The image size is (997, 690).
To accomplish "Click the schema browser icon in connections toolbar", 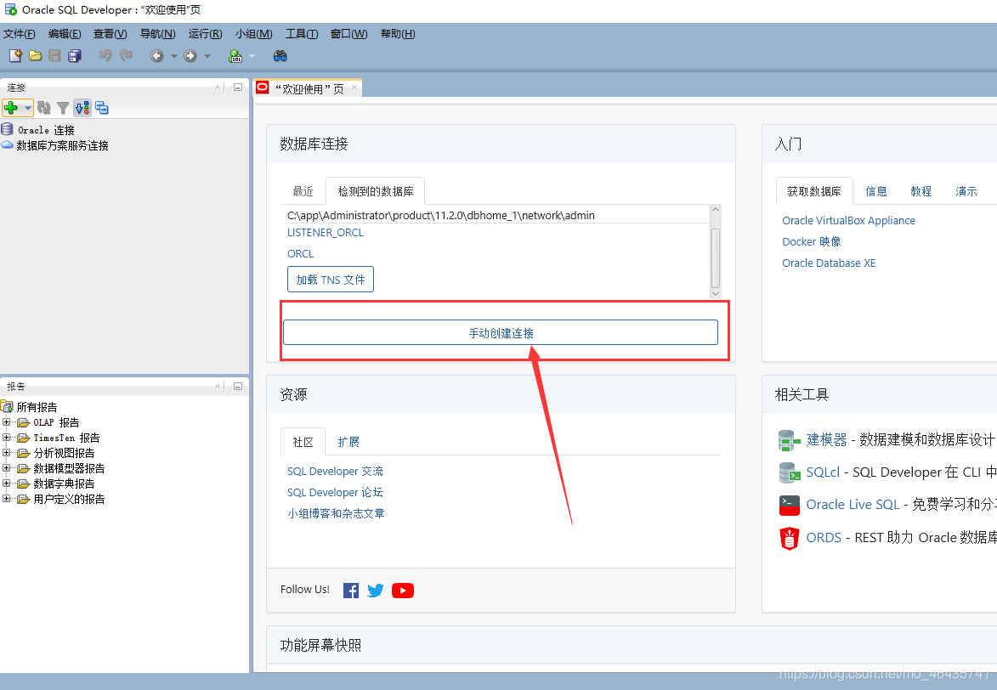I will [x=82, y=108].
